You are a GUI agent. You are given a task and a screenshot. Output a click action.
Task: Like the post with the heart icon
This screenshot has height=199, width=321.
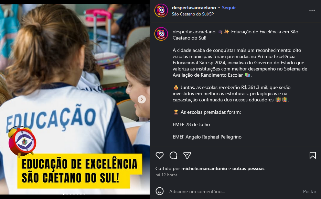[x=160, y=155]
